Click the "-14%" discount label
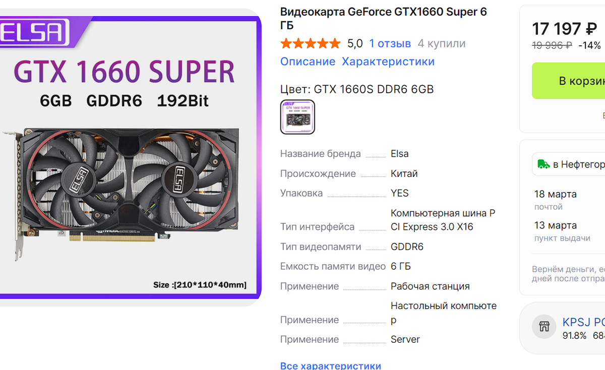This screenshot has height=370, width=605. point(589,45)
